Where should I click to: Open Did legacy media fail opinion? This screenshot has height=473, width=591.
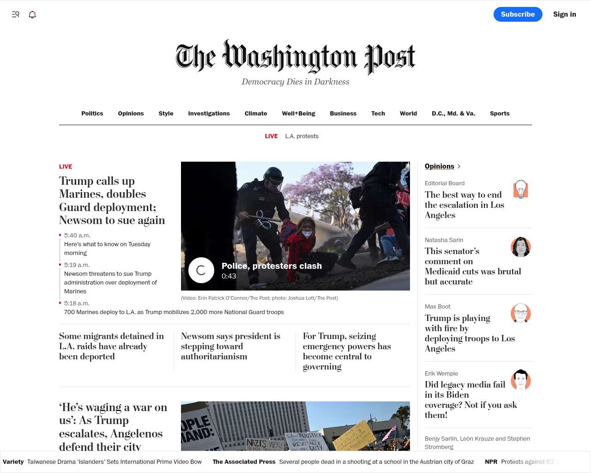(x=470, y=400)
